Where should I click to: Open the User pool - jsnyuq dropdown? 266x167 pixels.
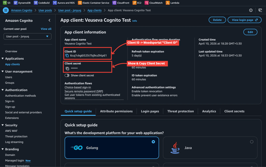click(27, 36)
